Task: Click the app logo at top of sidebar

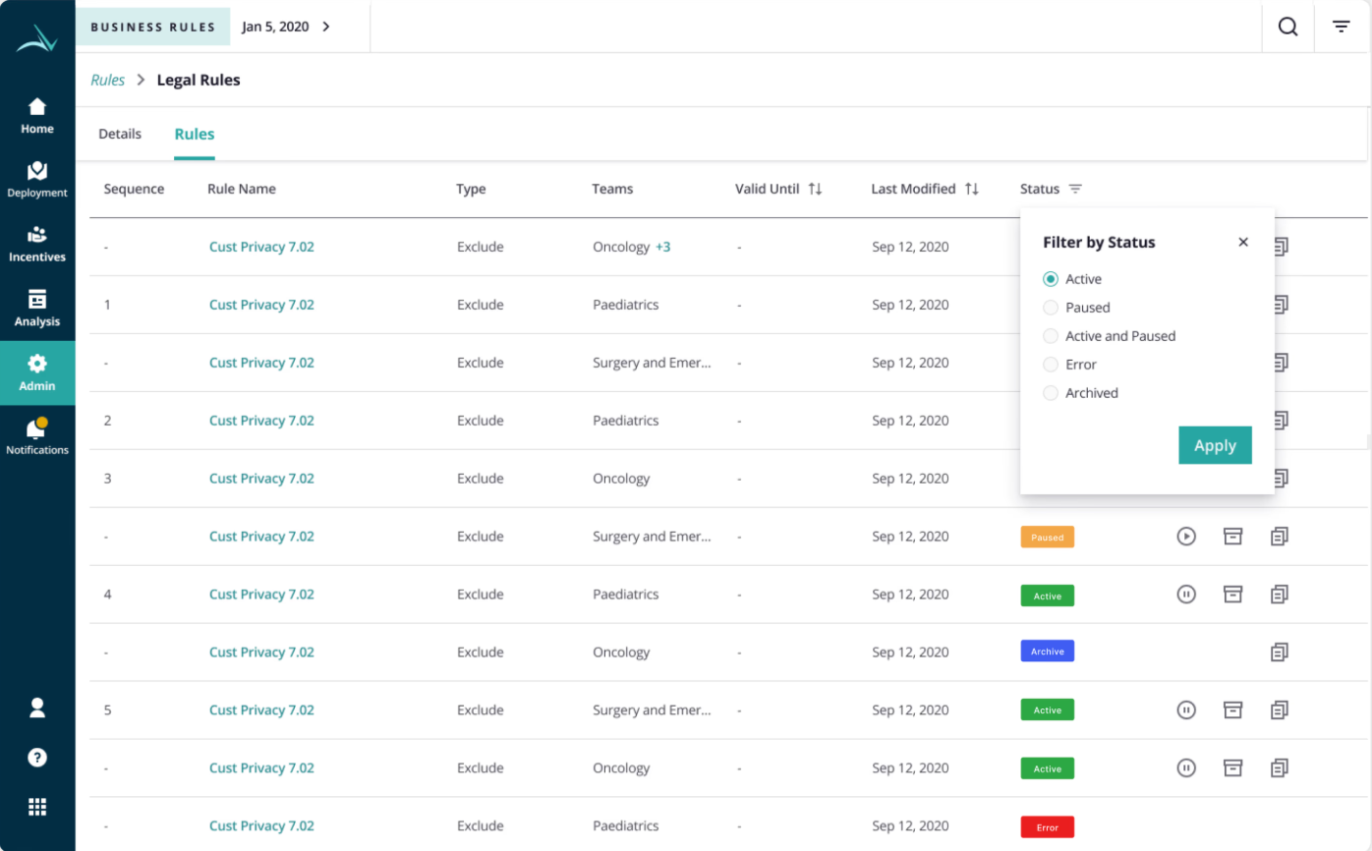Action: click(37, 38)
